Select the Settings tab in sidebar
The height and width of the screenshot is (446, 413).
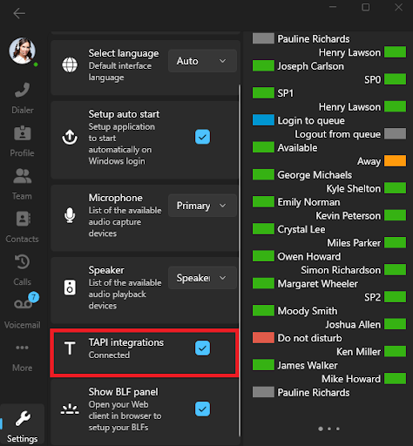[23, 424]
